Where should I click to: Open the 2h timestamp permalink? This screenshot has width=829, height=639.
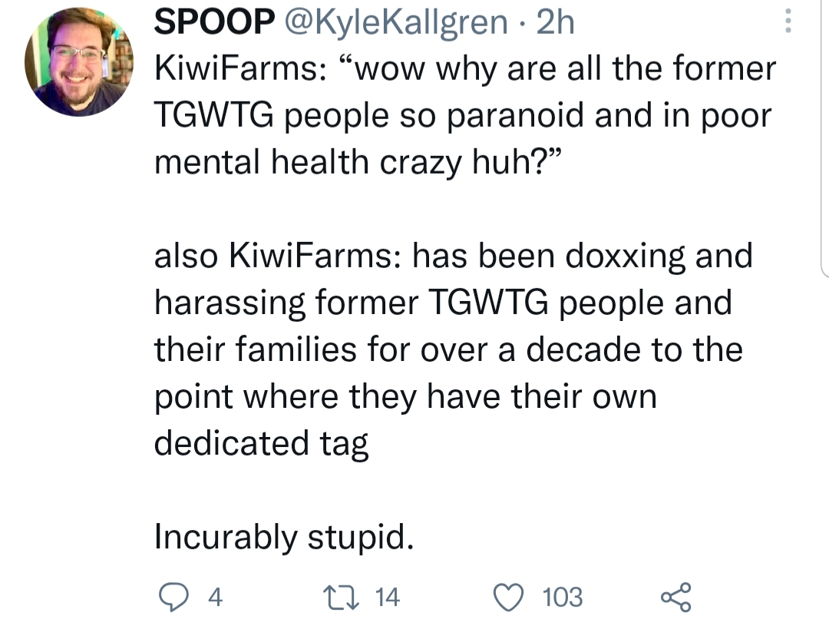click(x=555, y=22)
